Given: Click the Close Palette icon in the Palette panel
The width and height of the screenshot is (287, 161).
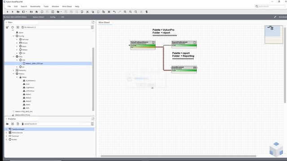Looking at the screenshot, I should tap(13, 124).
